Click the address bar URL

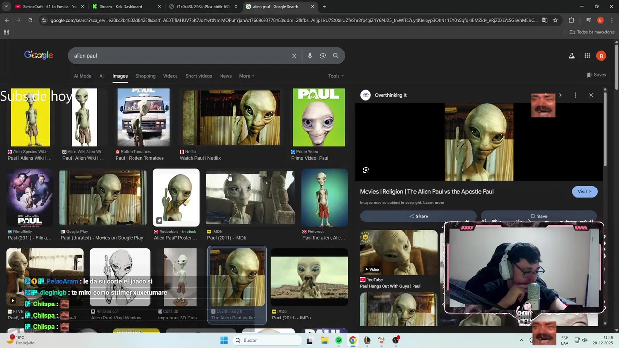coord(293,20)
